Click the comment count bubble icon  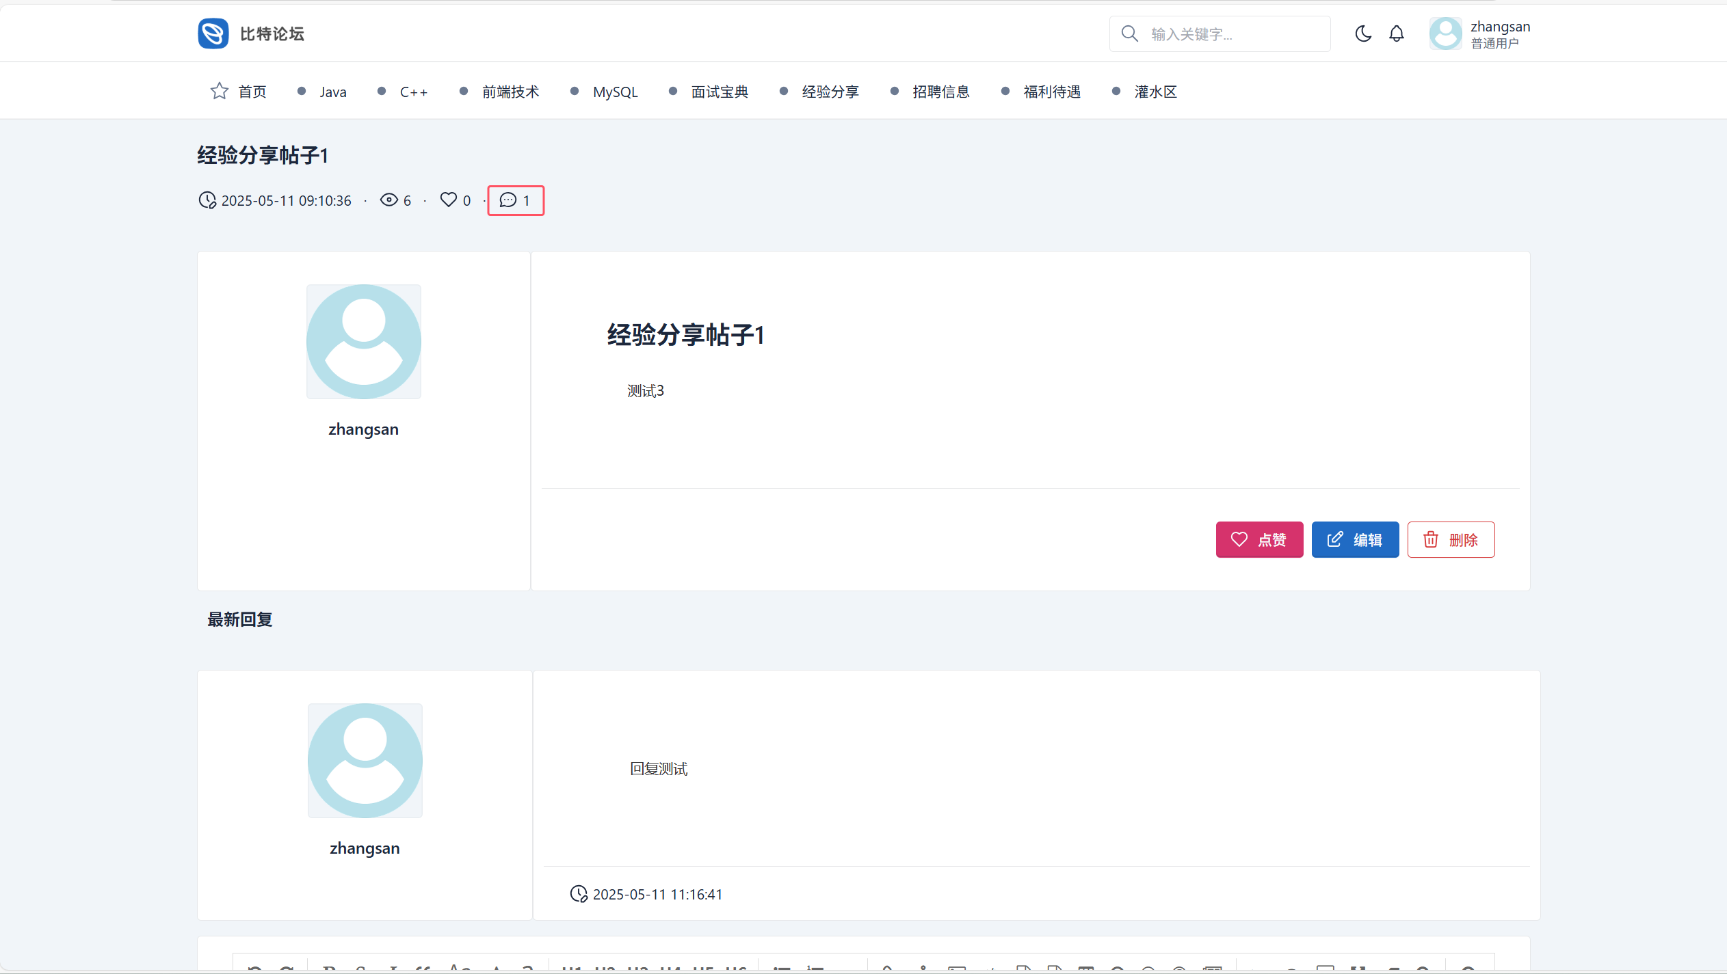pos(508,200)
